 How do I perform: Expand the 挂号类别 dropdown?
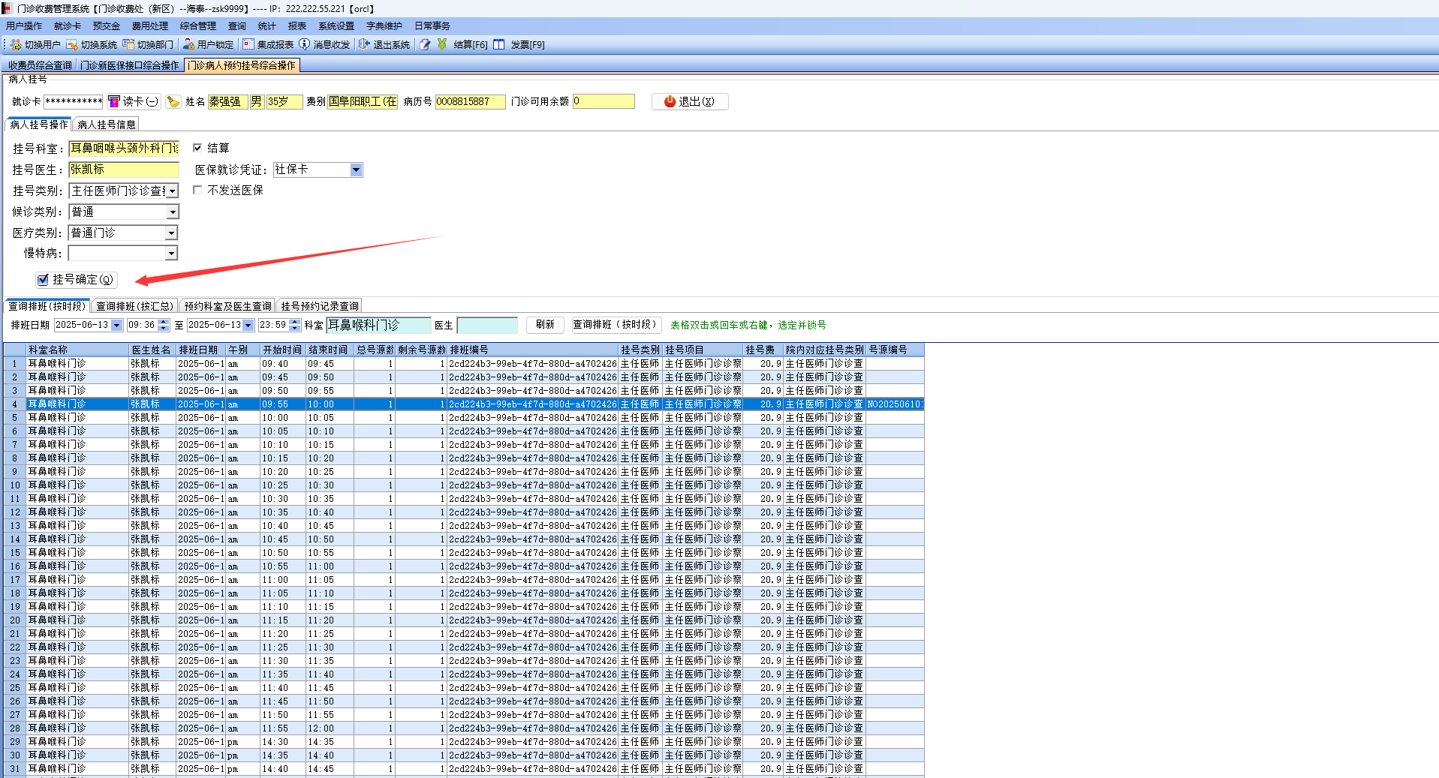coord(172,191)
